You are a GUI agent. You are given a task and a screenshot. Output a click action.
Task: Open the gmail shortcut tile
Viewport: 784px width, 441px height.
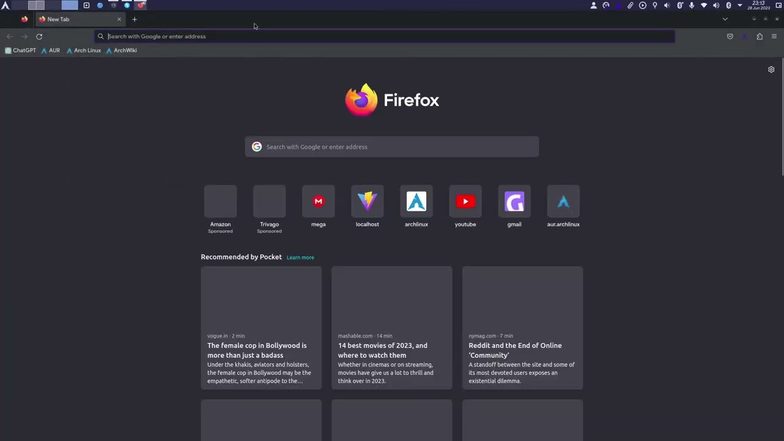pos(514,207)
